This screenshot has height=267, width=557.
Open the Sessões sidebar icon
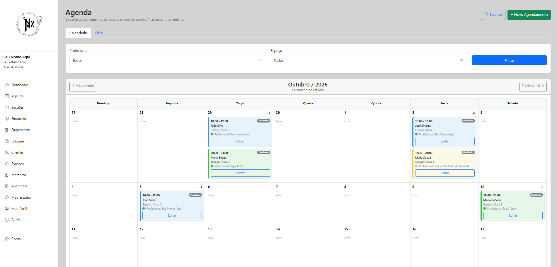[7, 108]
